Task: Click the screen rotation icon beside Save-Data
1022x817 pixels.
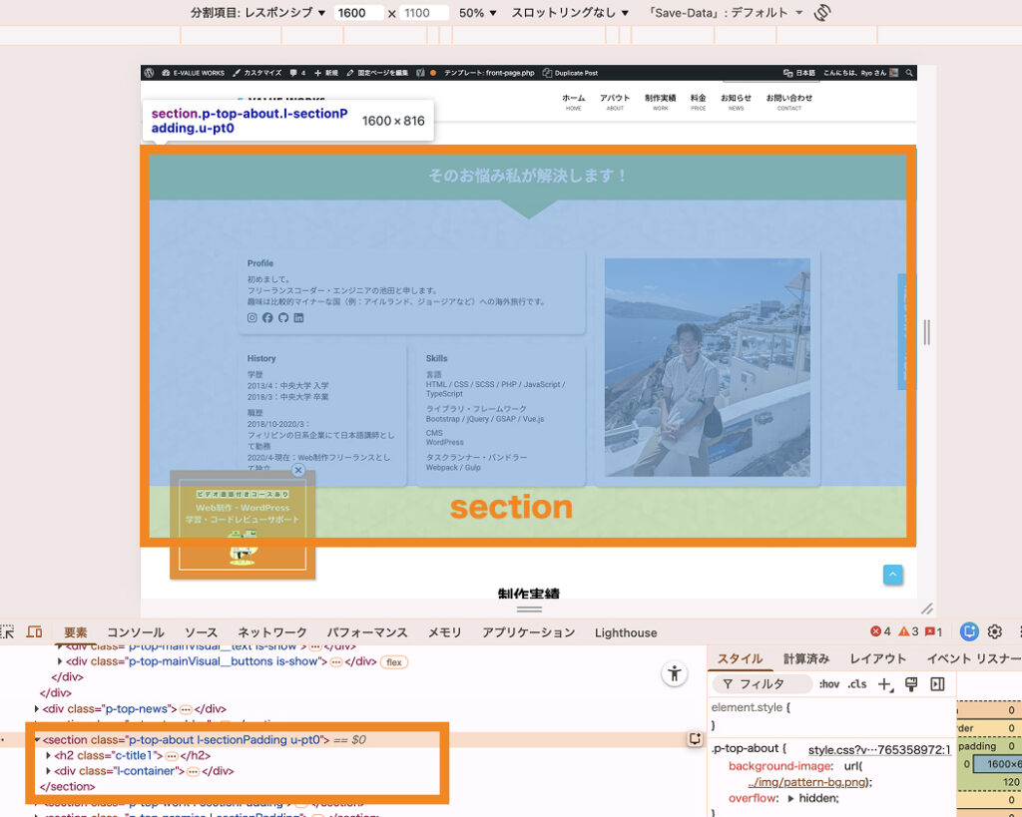Action: (820, 12)
